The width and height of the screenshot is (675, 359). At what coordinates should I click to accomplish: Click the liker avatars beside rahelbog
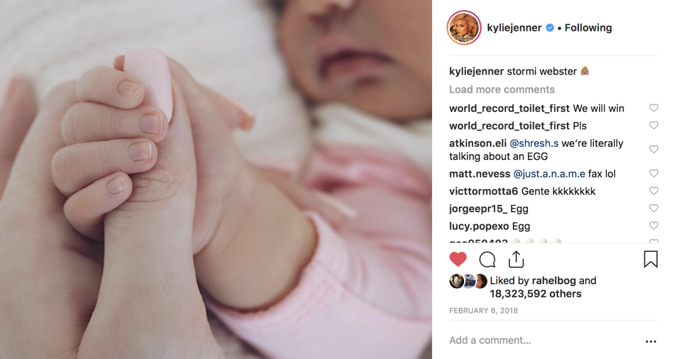pyautogui.click(x=468, y=281)
